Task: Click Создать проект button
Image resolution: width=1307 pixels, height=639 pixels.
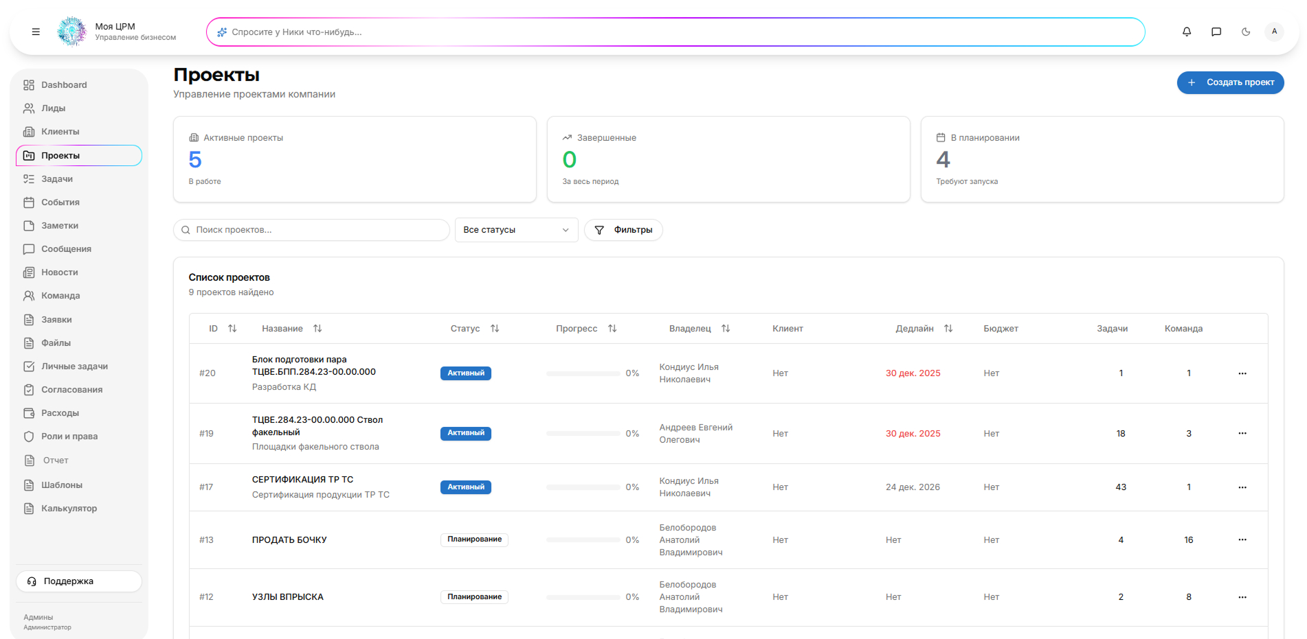Action: [1230, 82]
